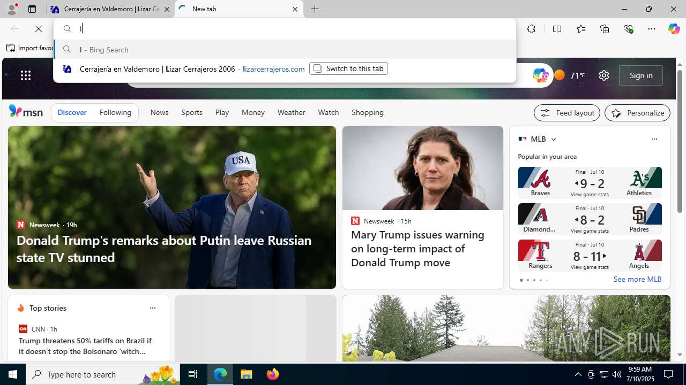Viewport: 686px width, 385px height.
Task: Click the Import favorites bookmark item
Action: (31, 48)
